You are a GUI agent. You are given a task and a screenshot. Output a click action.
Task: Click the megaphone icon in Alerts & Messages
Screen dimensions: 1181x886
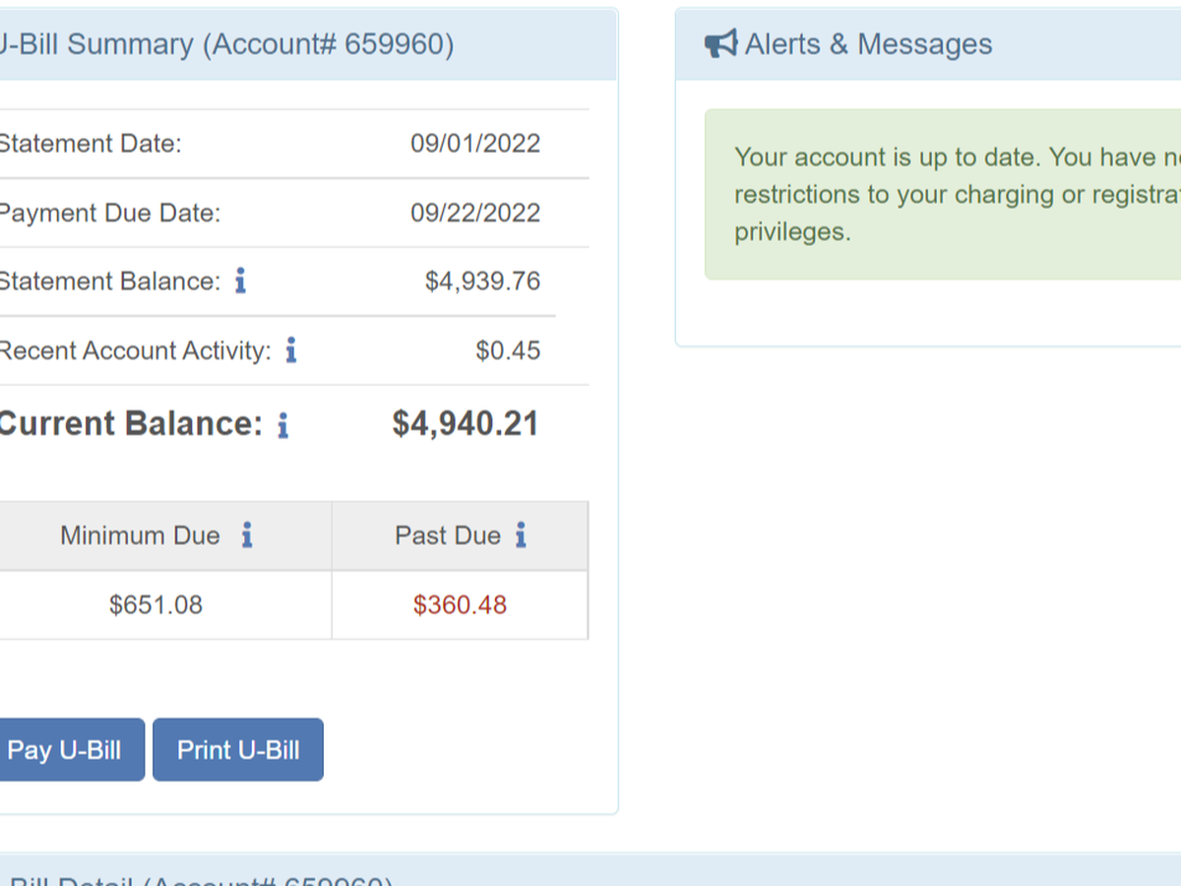click(720, 44)
